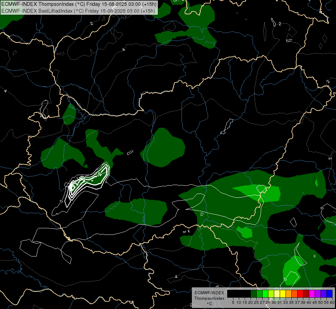This screenshot has height=309, width=336.
Task: Click the dark red 39–40 legend swatch
Action: click(x=306, y=294)
